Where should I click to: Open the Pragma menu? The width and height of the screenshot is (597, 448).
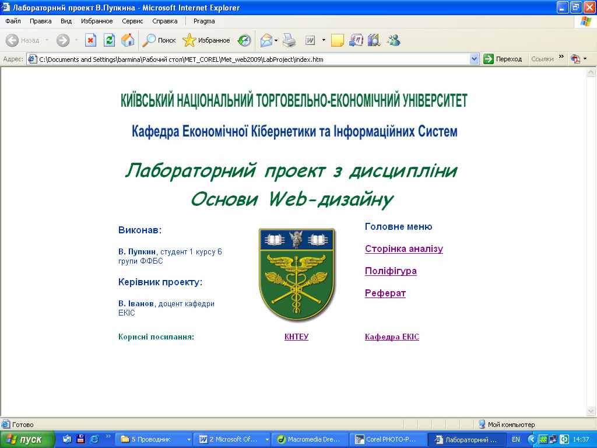(204, 21)
